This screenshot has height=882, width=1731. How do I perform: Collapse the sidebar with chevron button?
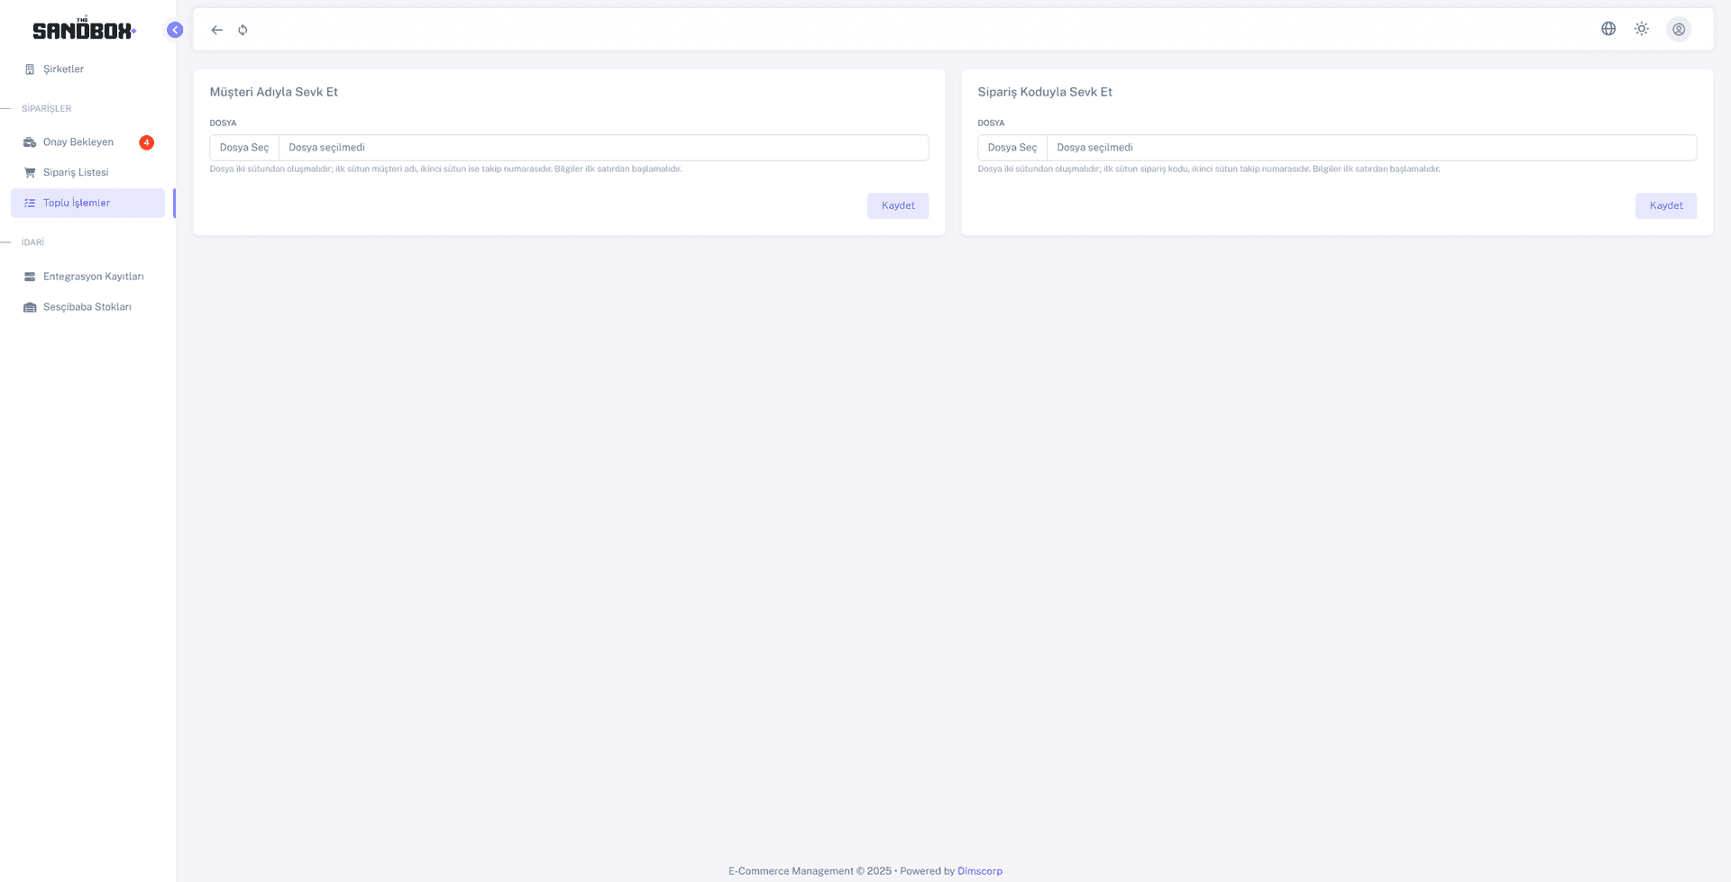click(x=175, y=30)
